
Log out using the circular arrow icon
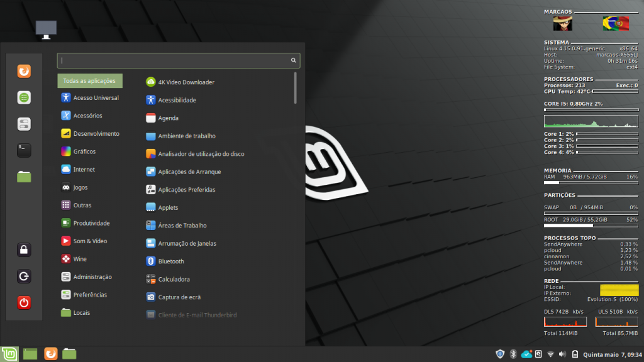pos(24,277)
